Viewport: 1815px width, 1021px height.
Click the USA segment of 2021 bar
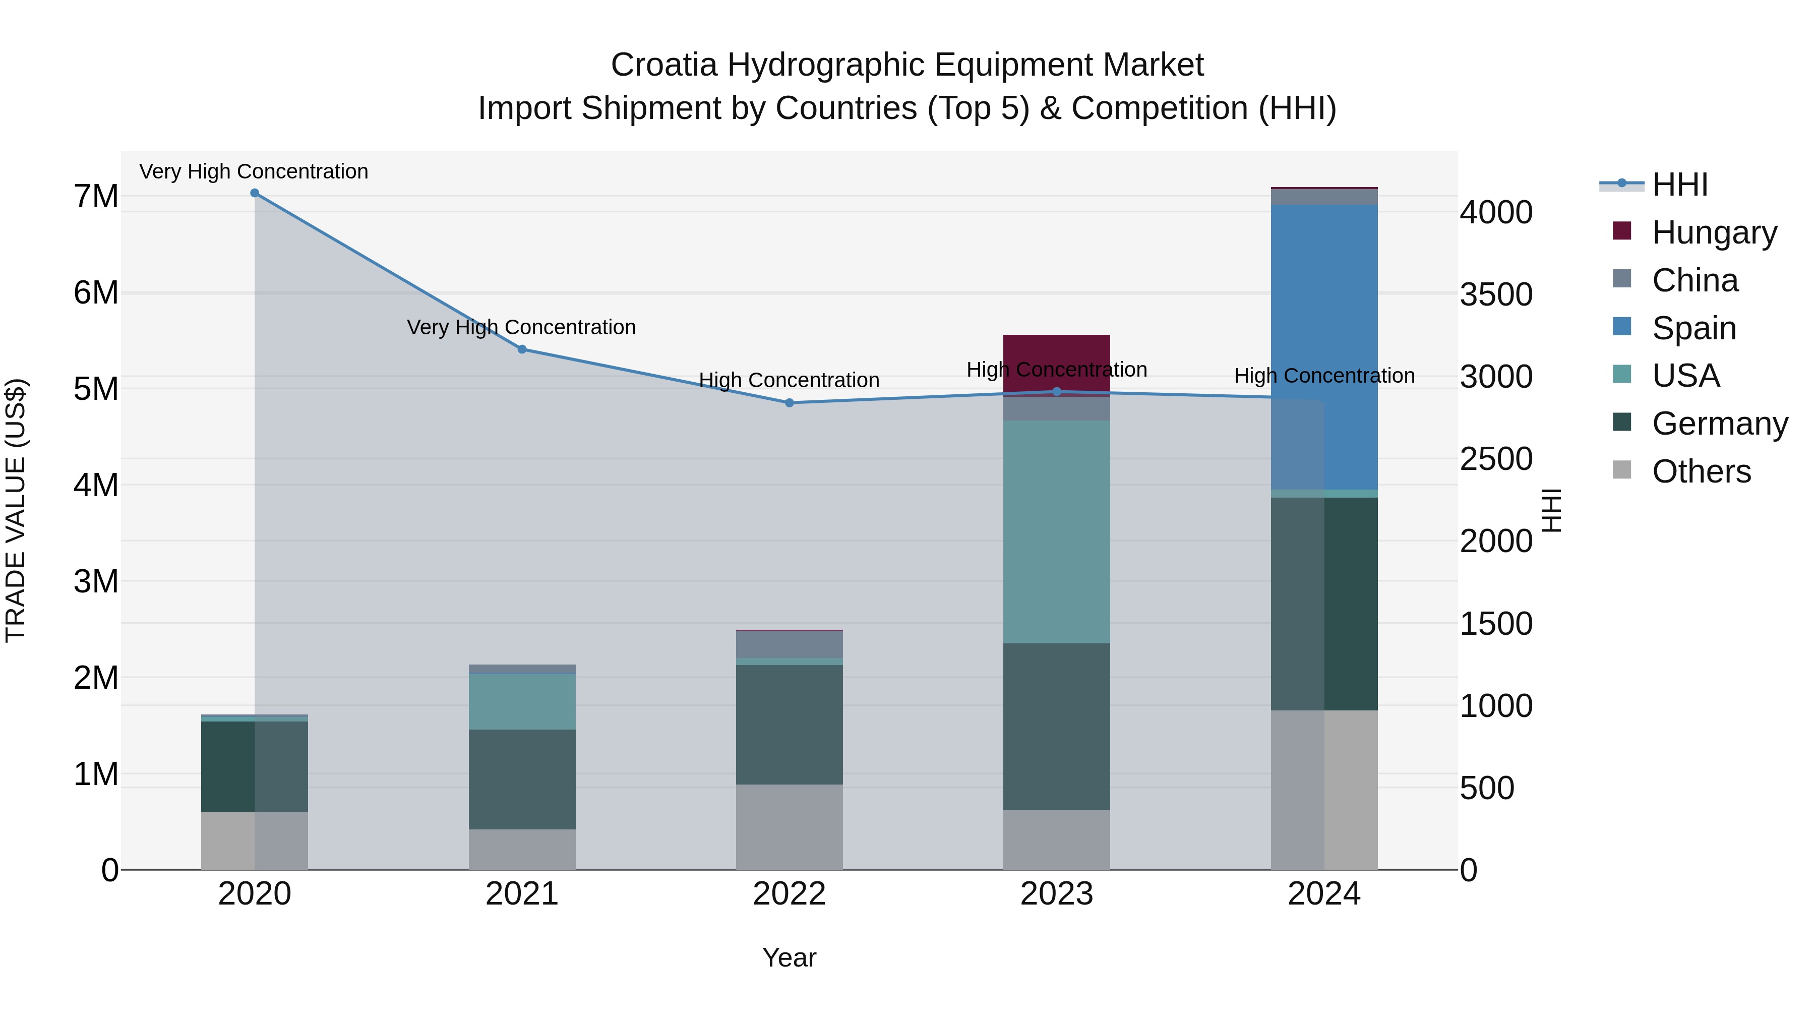click(x=522, y=702)
